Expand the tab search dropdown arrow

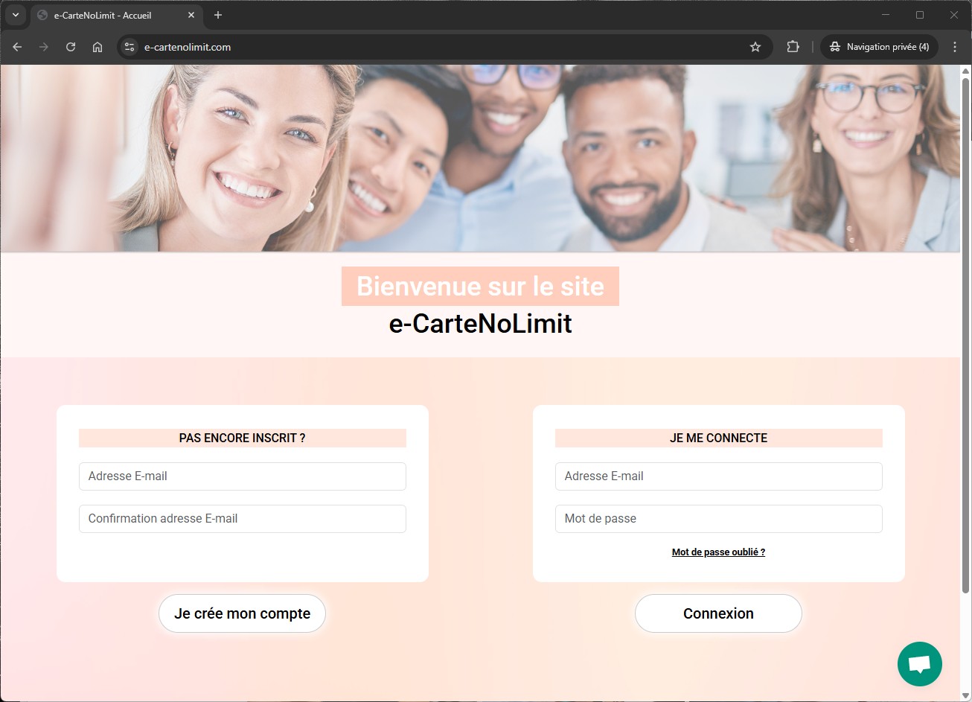pyautogui.click(x=15, y=15)
